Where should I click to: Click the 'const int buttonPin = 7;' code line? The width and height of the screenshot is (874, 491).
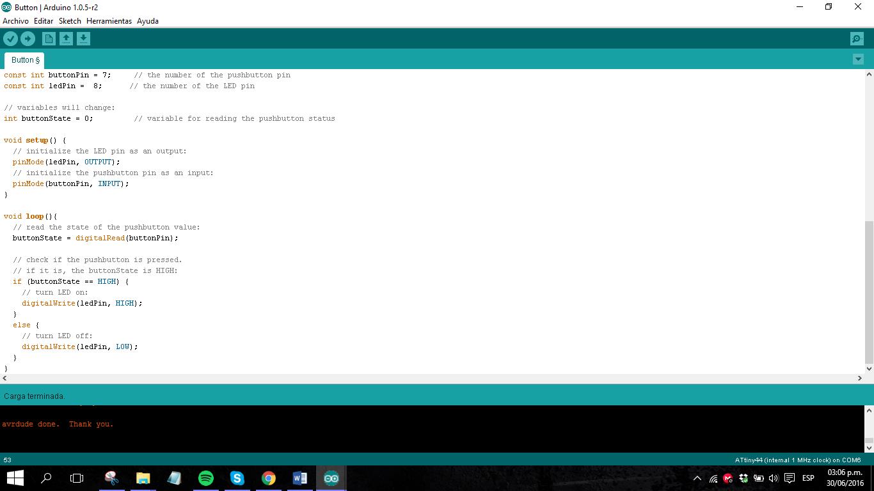pyautogui.click(x=58, y=75)
